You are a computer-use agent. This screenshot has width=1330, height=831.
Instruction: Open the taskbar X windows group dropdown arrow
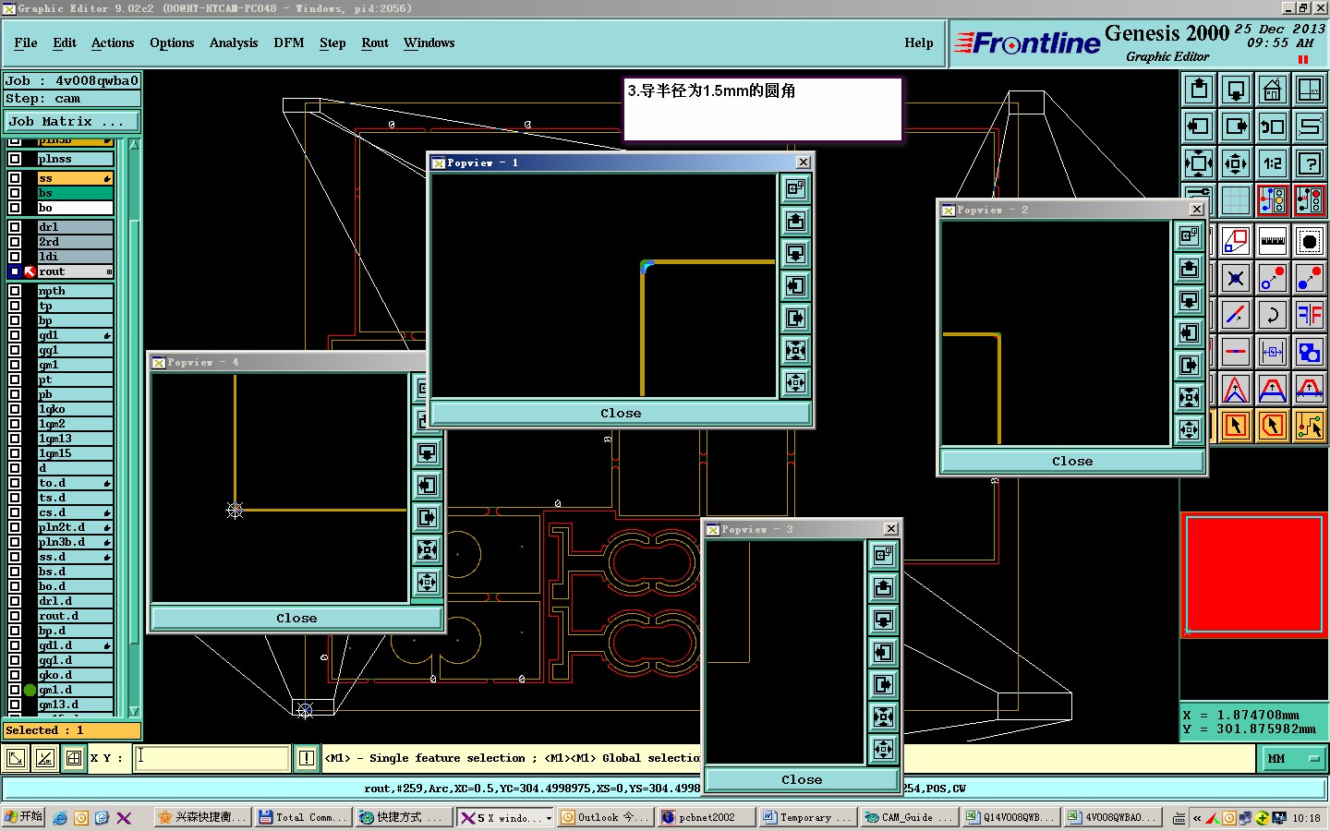[549, 818]
